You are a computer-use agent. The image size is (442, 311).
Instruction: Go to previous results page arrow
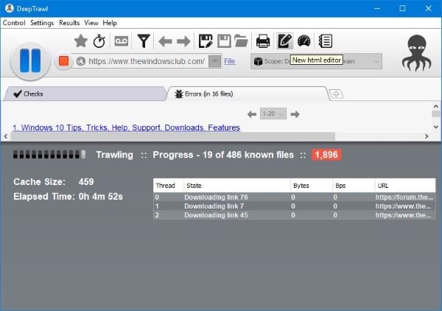point(252,114)
